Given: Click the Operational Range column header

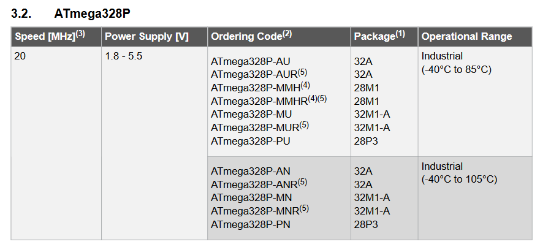Looking at the screenshot, I should click(x=466, y=37).
